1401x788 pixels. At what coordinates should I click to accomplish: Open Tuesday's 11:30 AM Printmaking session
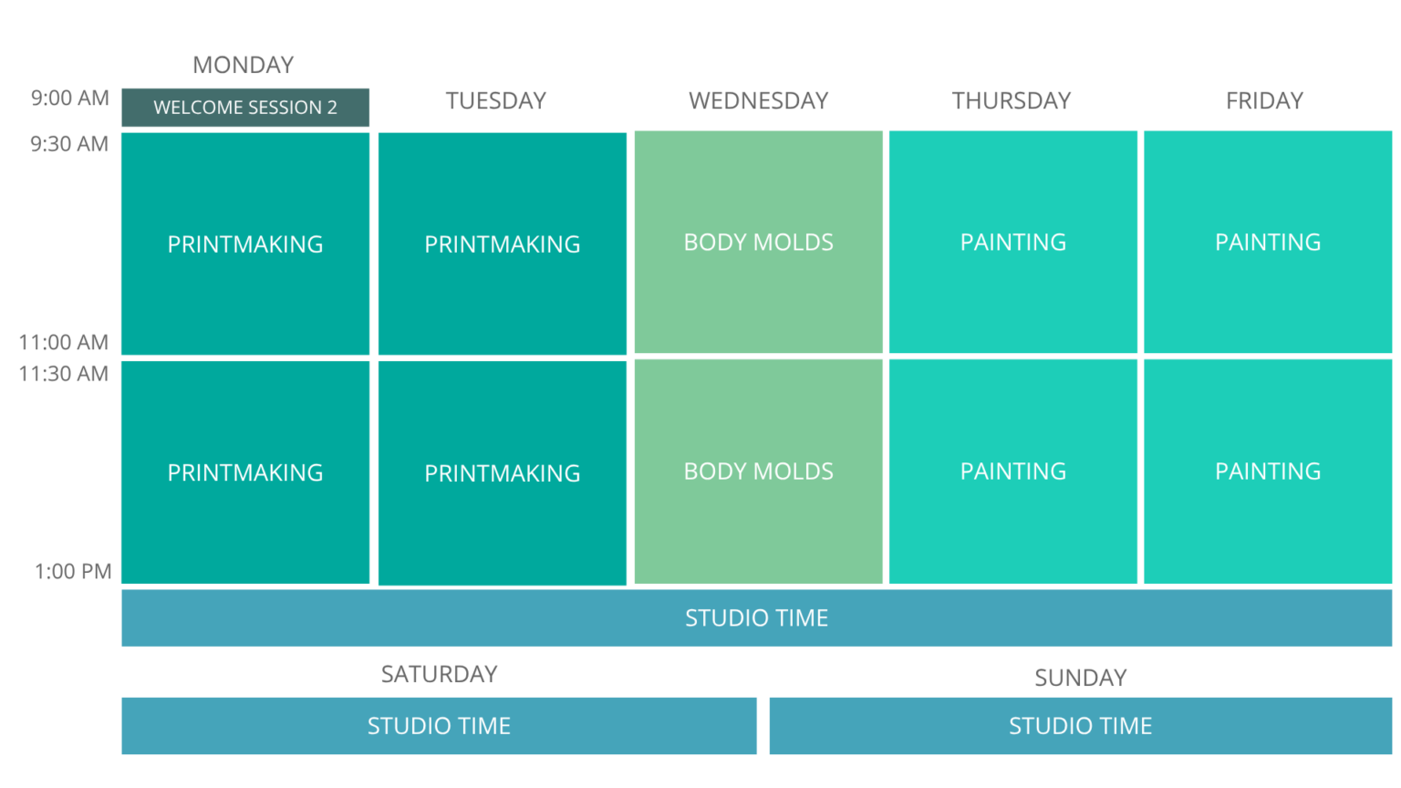(503, 472)
